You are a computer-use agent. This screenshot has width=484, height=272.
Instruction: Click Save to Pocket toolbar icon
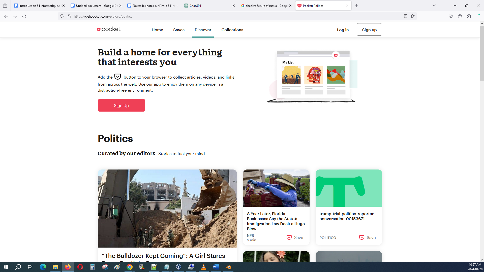pyautogui.click(x=451, y=16)
